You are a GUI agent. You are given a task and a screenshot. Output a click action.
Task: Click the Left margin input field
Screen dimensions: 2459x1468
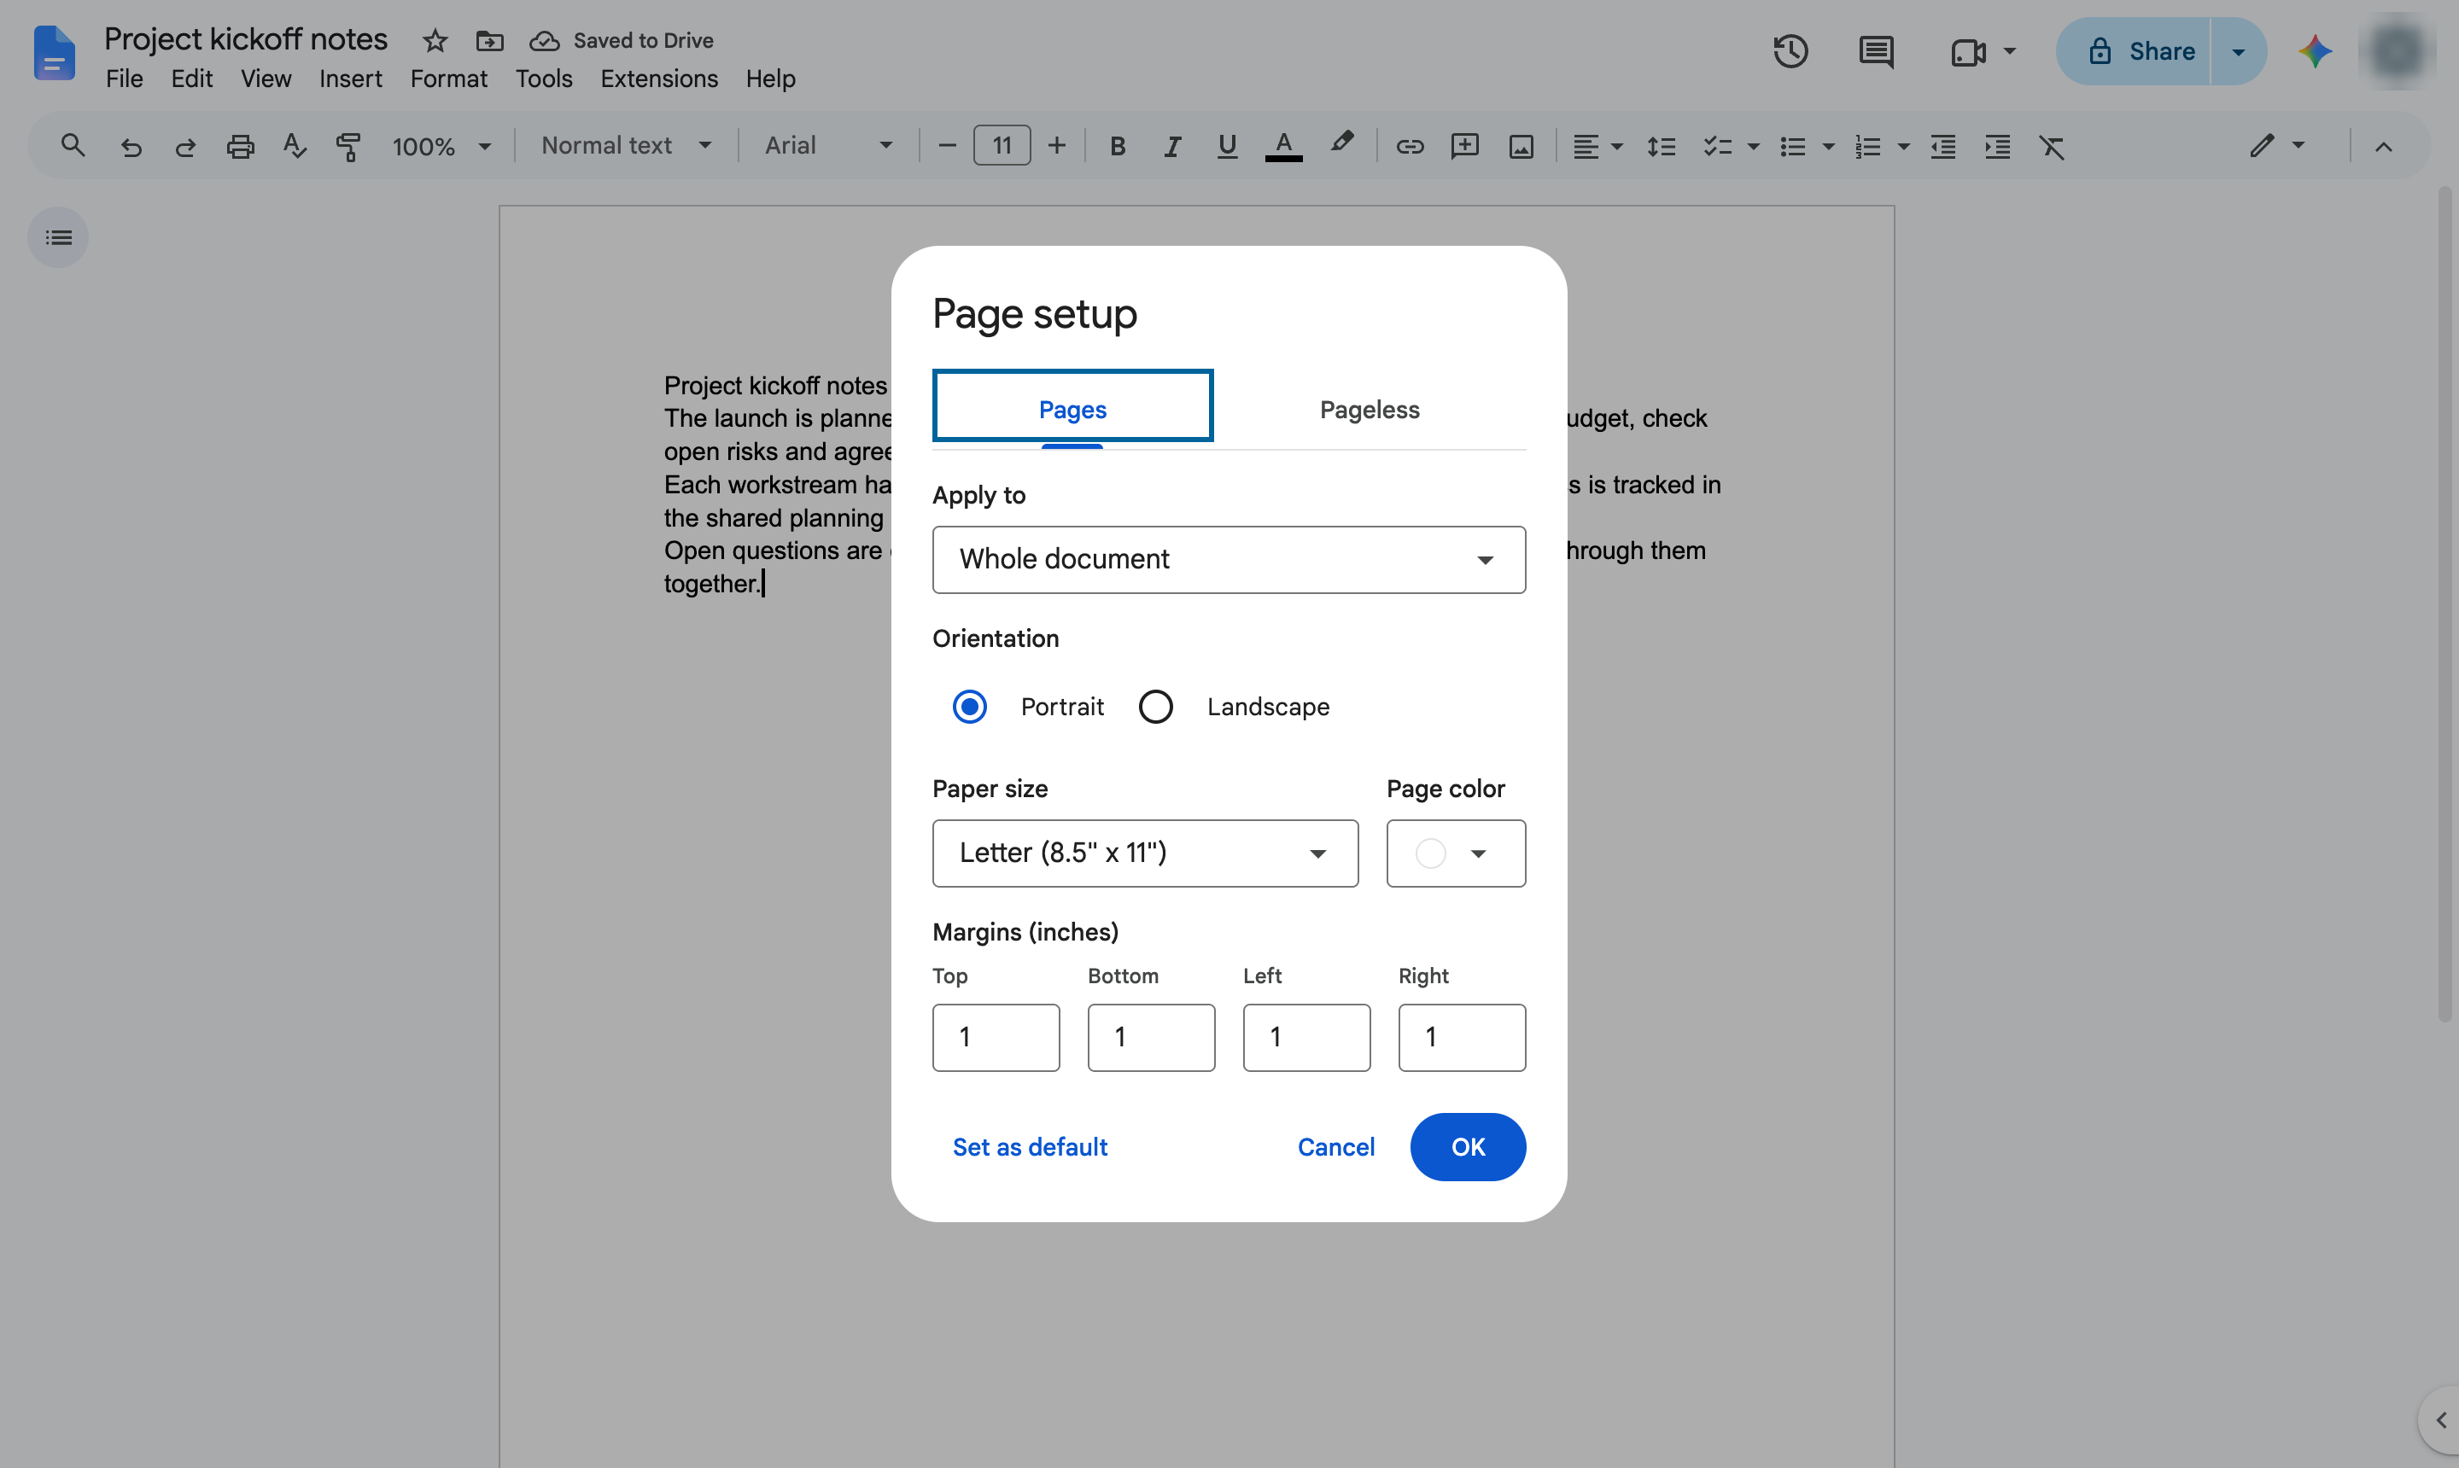point(1306,1037)
